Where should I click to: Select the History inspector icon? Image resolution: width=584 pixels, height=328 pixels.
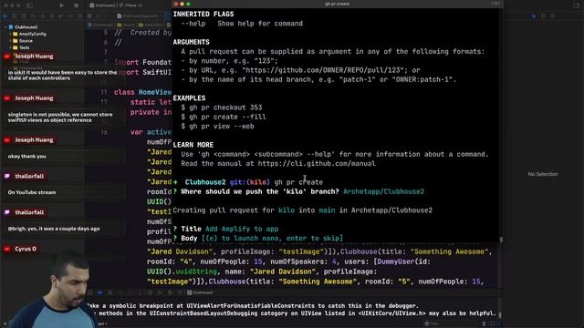click(543, 16)
